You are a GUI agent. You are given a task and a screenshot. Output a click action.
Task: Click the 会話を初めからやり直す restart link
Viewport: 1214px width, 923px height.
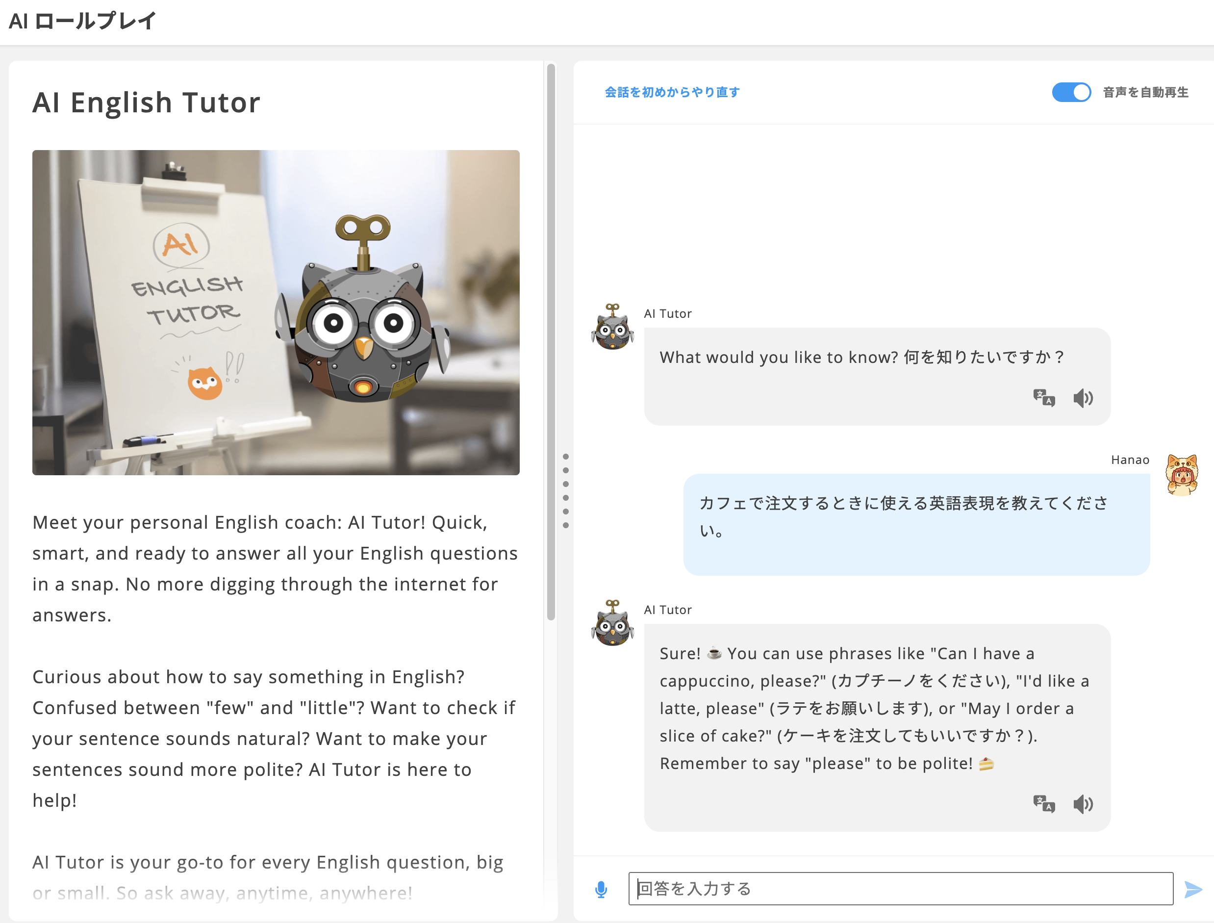coord(672,92)
